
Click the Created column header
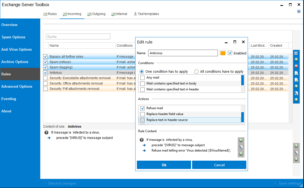279,46
